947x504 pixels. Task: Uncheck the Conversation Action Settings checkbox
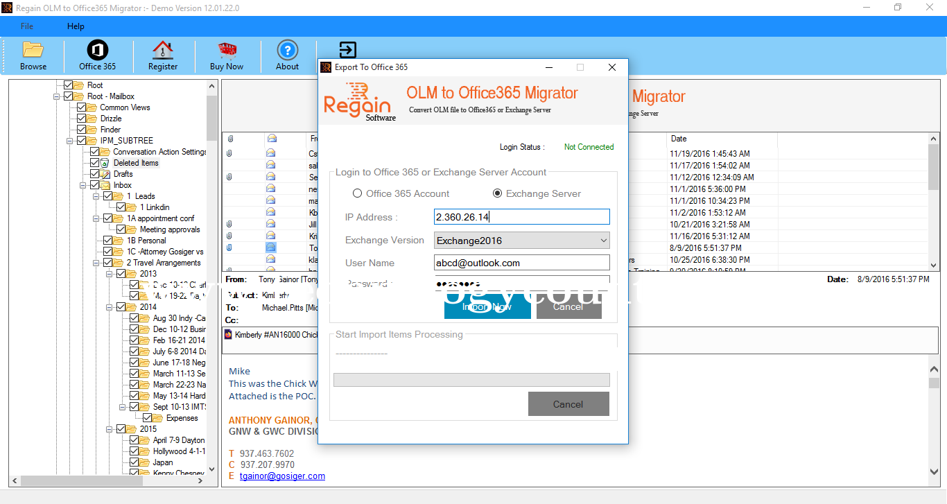click(95, 152)
